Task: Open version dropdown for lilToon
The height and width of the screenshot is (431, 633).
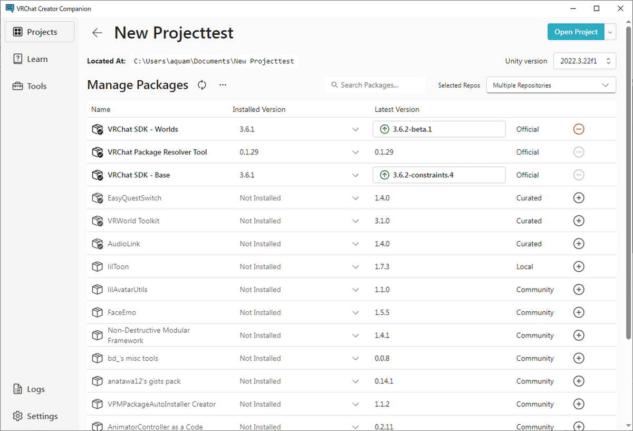Action: coord(356,267)
